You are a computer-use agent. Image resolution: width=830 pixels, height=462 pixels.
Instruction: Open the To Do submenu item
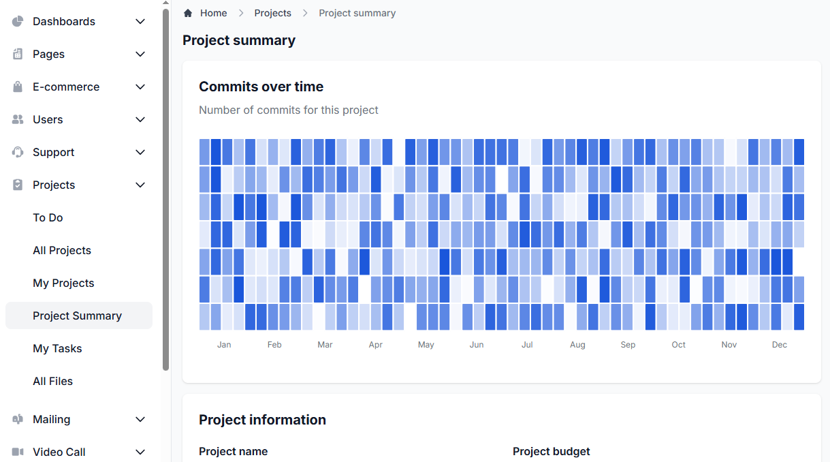(48, 217)
